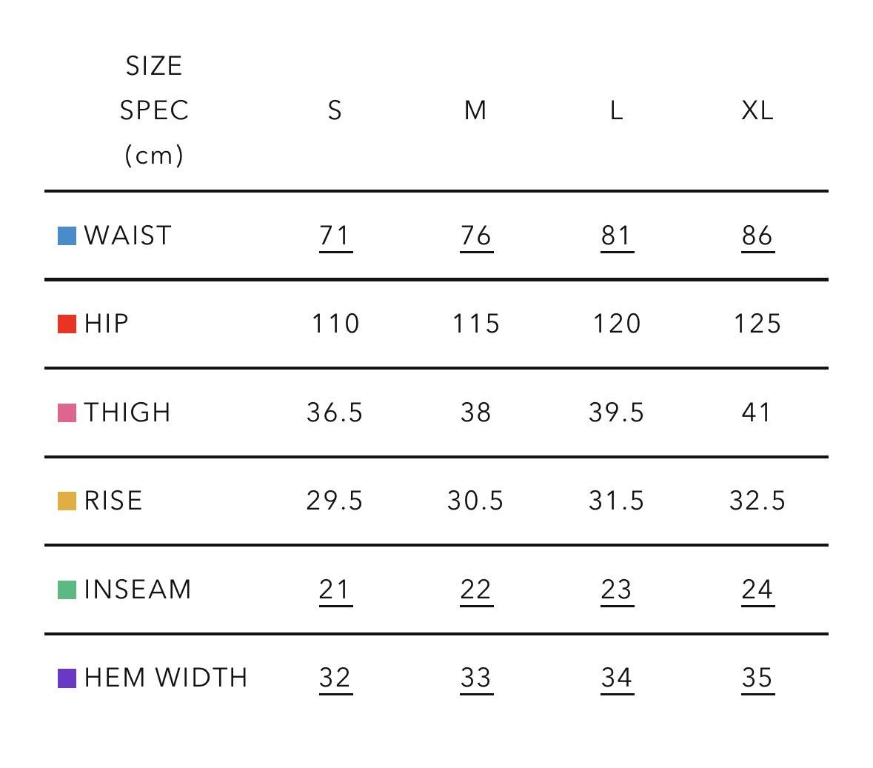Click the S size column header

tap(335, 110)
